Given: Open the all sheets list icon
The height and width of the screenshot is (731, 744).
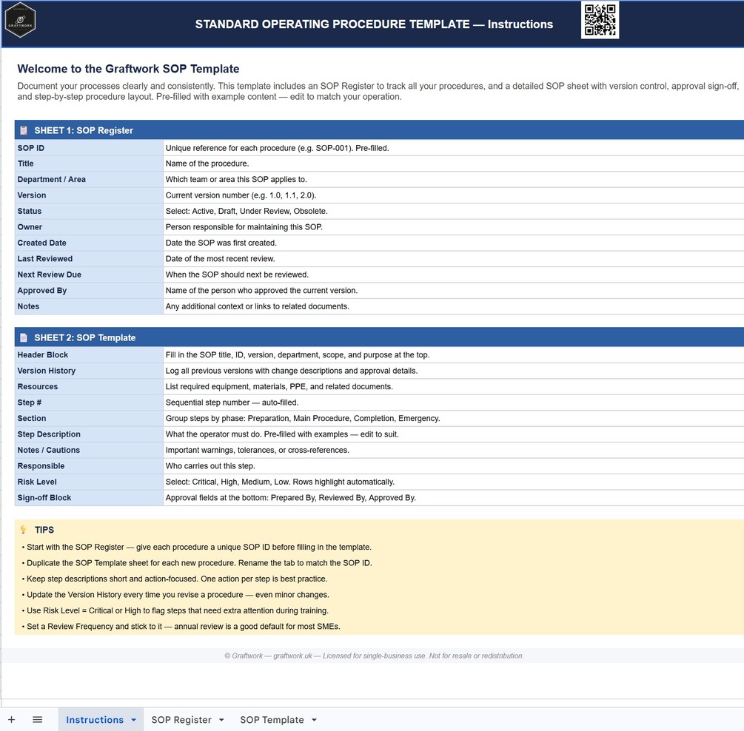Looking at the screenshot, I should (38, 720).
